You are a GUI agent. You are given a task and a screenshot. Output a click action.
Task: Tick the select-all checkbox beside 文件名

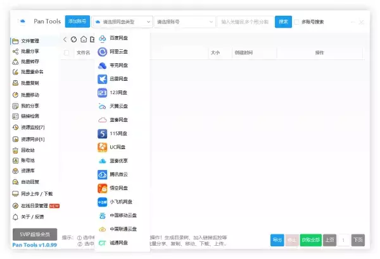coord(66,52)
